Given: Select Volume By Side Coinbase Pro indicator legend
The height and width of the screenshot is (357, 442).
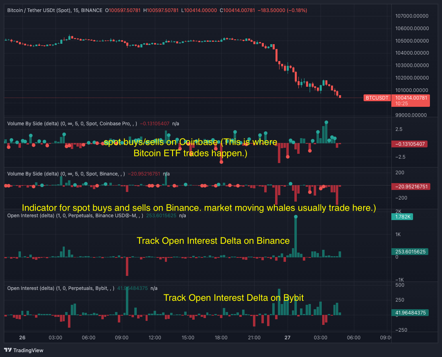Looking at the screenshot, I should [72, 124].
